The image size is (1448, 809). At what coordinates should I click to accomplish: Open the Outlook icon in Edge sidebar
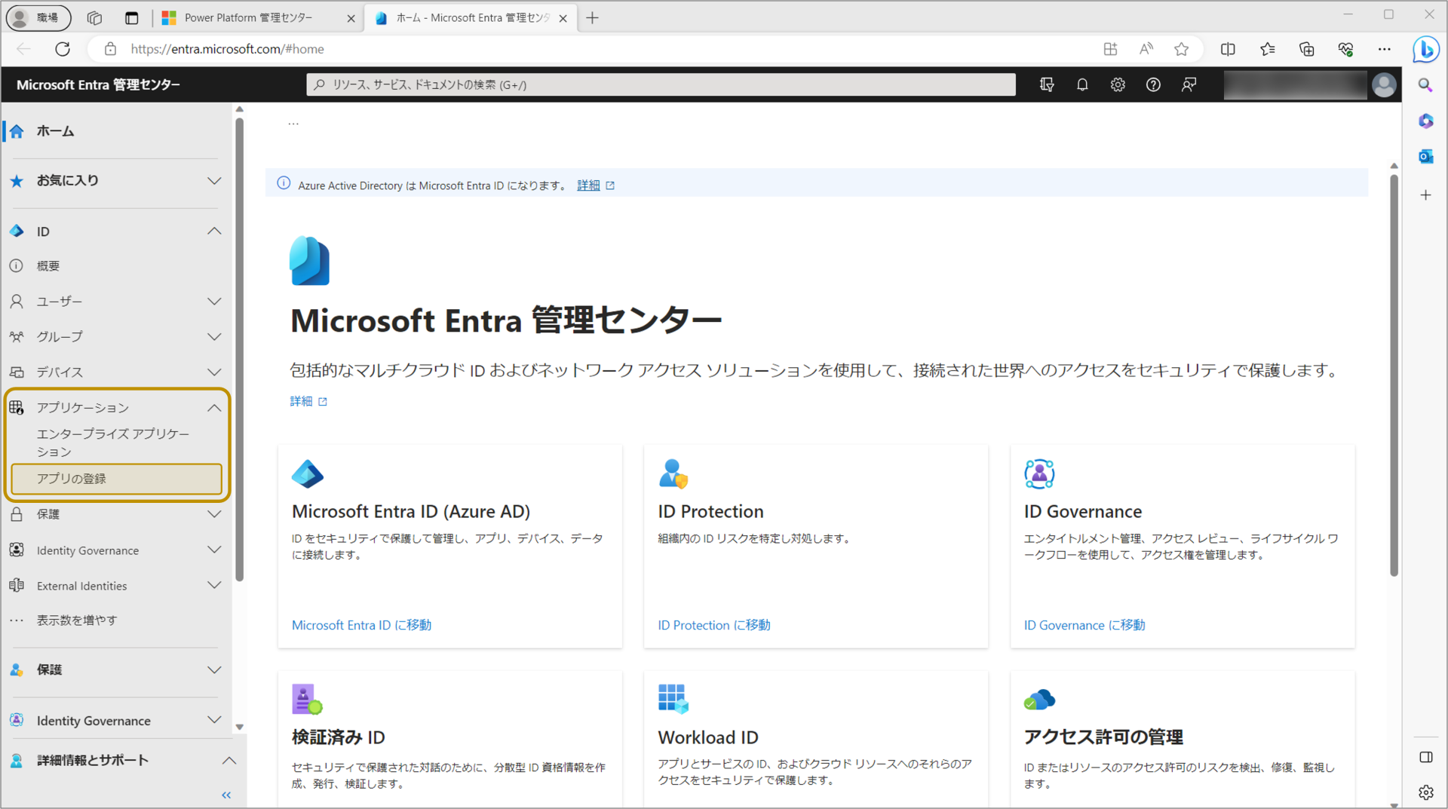[1425, 157]
